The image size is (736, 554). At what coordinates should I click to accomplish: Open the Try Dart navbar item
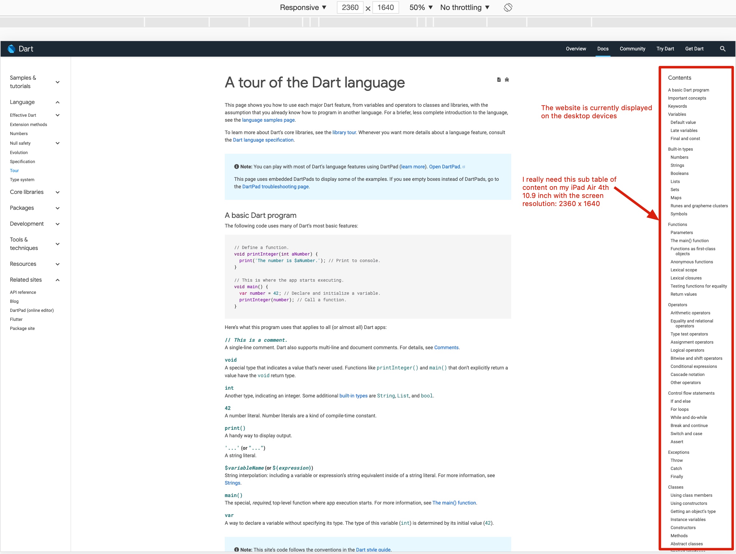[665, 49]
